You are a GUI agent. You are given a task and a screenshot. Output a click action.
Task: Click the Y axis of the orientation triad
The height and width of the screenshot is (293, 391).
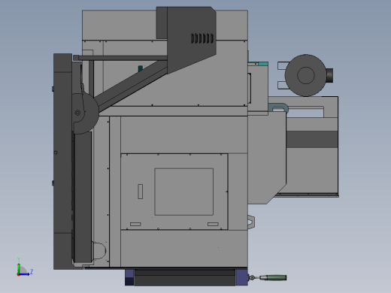coord(19,267)
